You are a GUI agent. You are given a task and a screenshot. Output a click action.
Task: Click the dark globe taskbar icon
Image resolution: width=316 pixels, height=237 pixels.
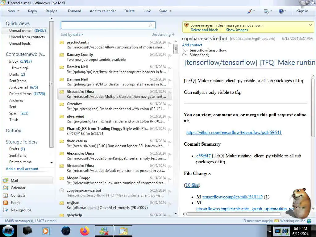coord(66,231)
